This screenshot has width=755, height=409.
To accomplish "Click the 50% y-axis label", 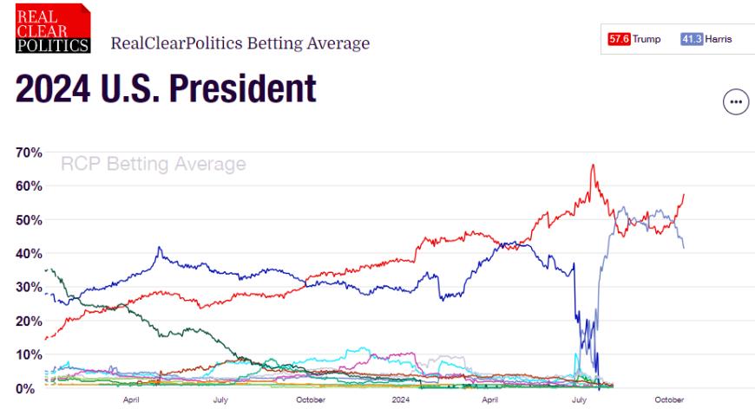I will coord(29,220).
